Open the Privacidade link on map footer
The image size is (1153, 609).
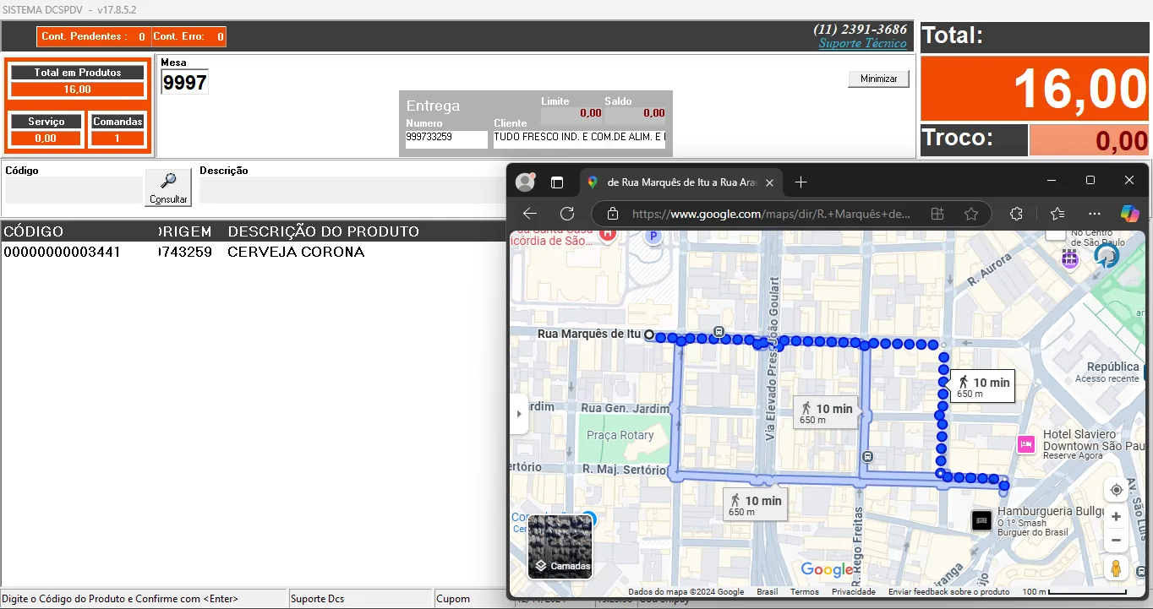(854, 592)
